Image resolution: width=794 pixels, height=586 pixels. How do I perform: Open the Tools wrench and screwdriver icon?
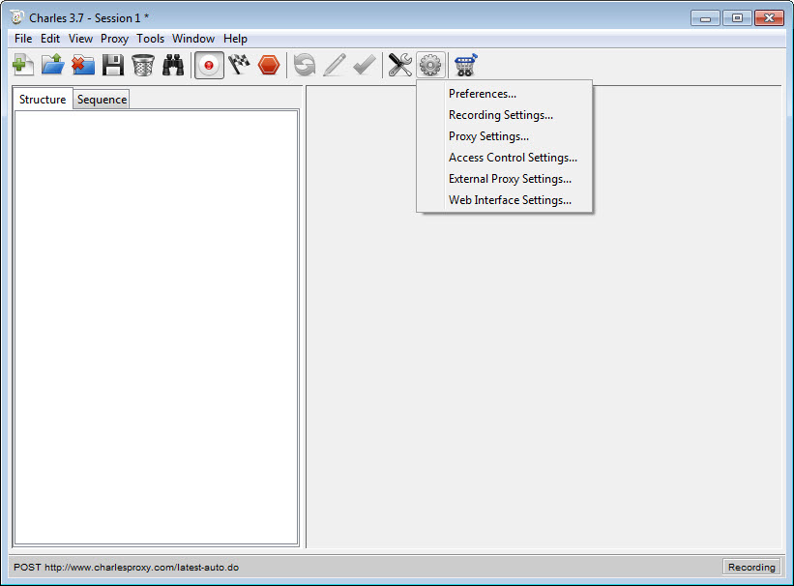(x=400, y=65)
